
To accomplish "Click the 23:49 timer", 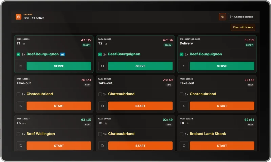I will (x=168, y=80).
